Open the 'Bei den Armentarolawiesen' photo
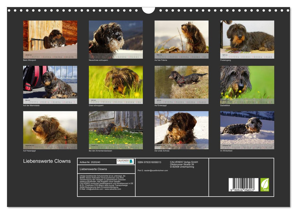Image resolution: width=297 pixels, height=214 pixels. click(x=116, y=127)
